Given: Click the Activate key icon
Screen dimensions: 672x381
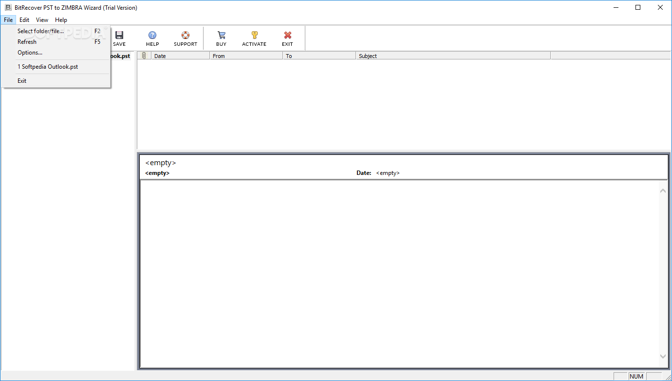Looking at the screenshot, I should click(254, 35).
